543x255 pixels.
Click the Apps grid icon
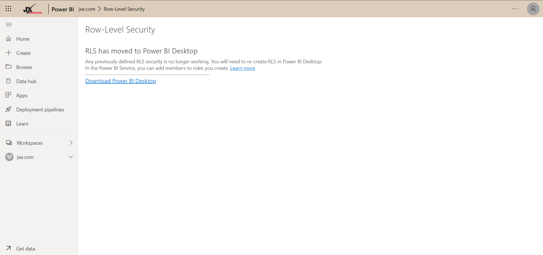point(8,95)
